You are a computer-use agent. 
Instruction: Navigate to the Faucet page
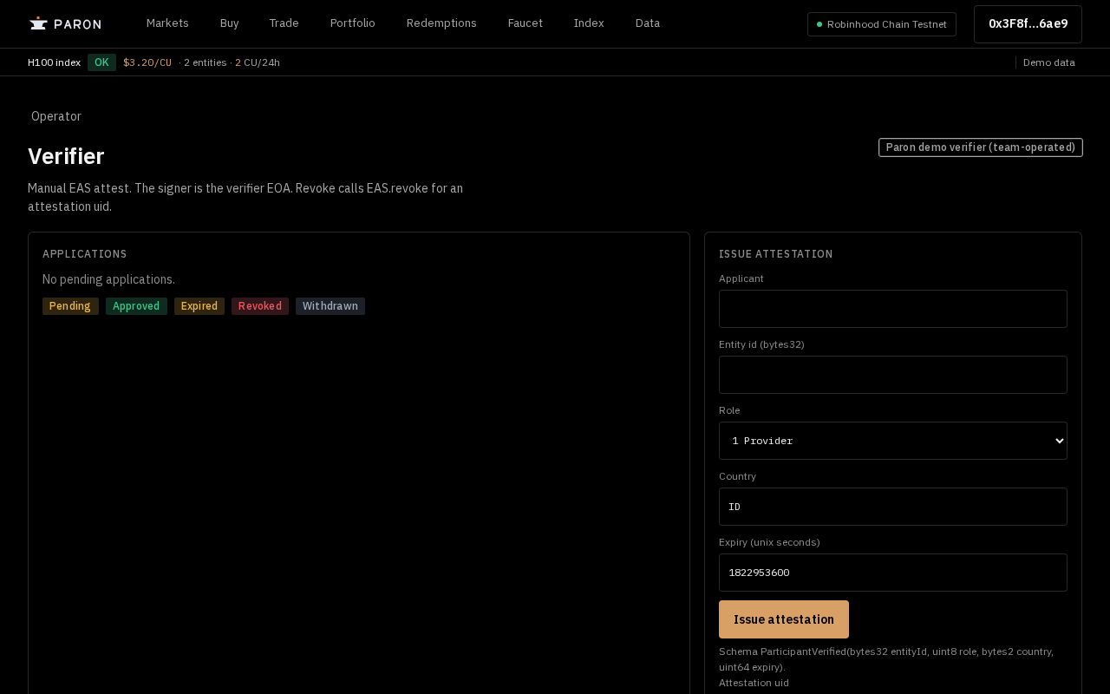pos(526,23)
